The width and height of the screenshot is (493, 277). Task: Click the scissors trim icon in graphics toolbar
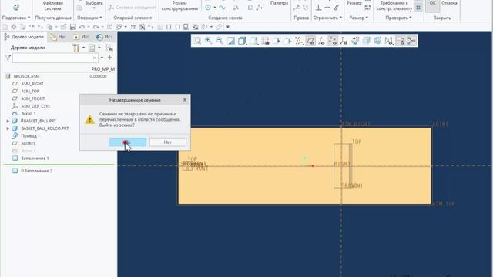pos(411,41)
